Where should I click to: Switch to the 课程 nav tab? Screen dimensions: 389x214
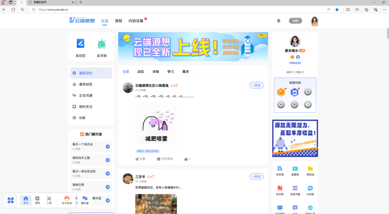[119, 21]
